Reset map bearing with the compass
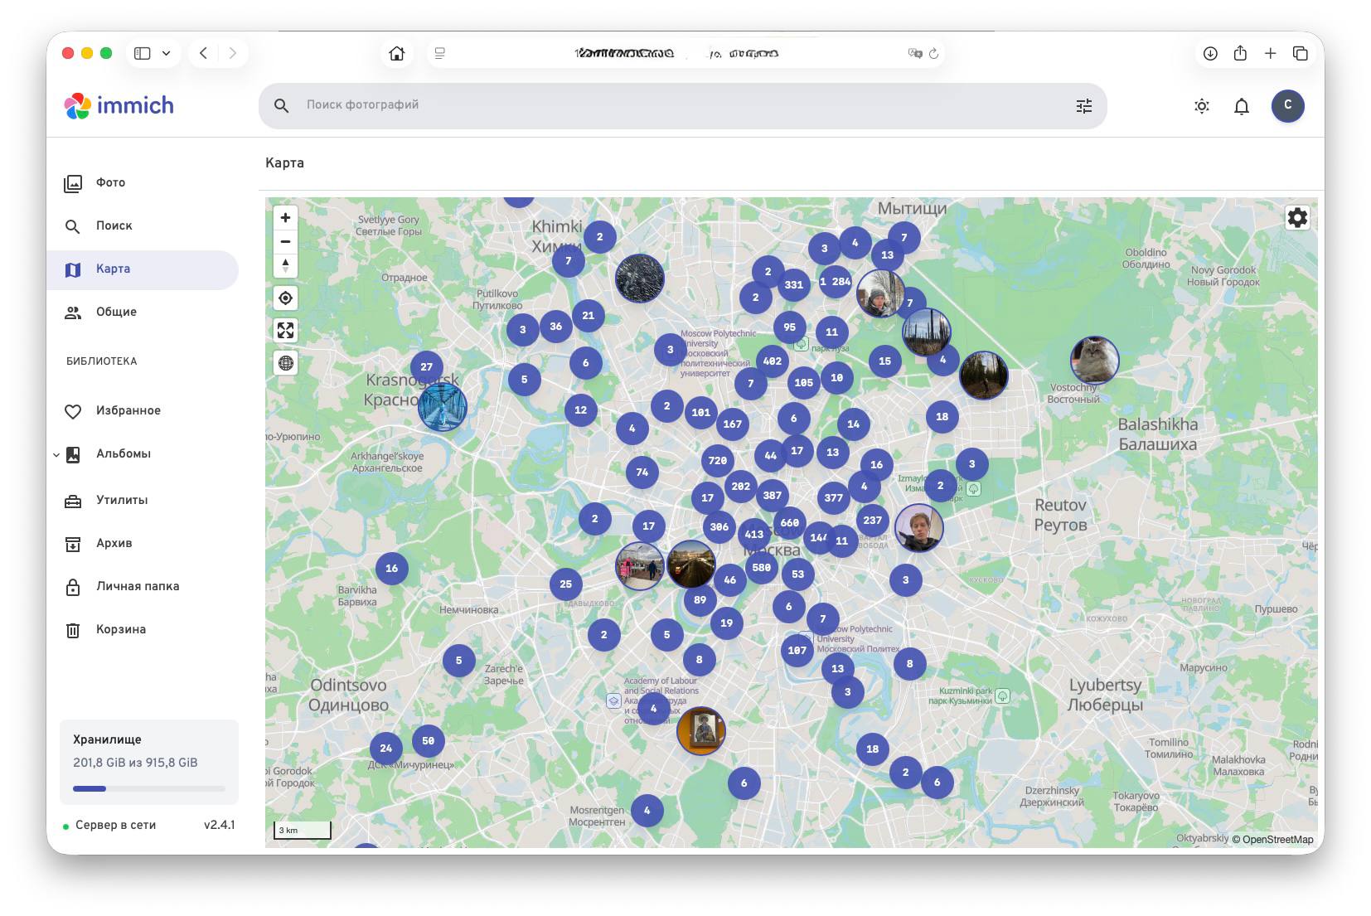 (x=285, y=265)
